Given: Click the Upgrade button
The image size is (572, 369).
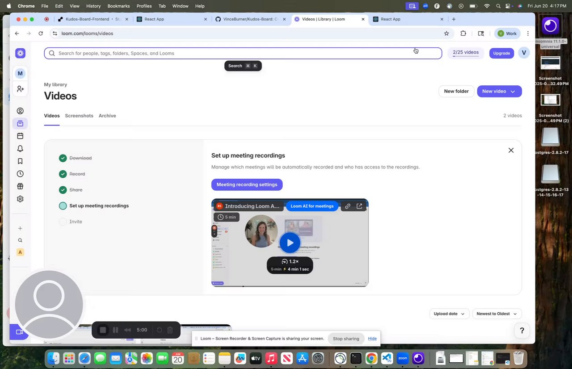Looking at the screenshot, I should point(501,53).
